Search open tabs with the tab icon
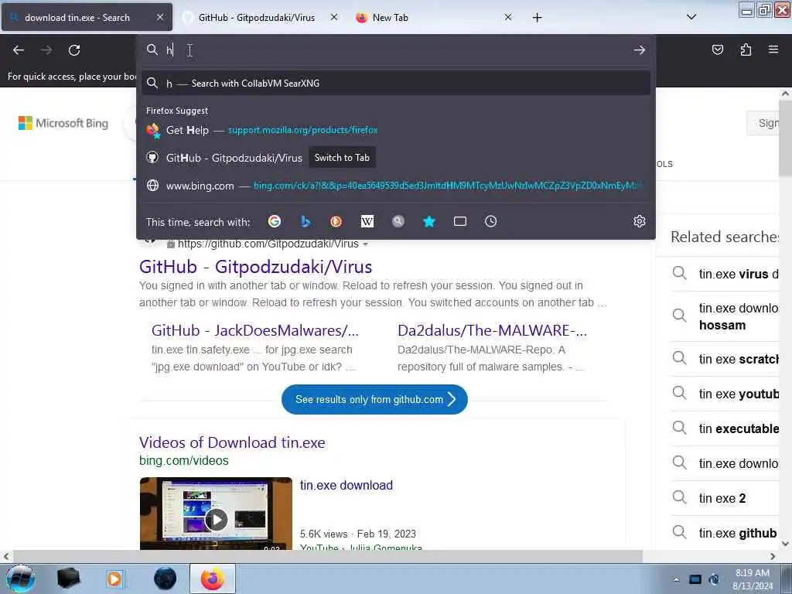 click(459, 221)
